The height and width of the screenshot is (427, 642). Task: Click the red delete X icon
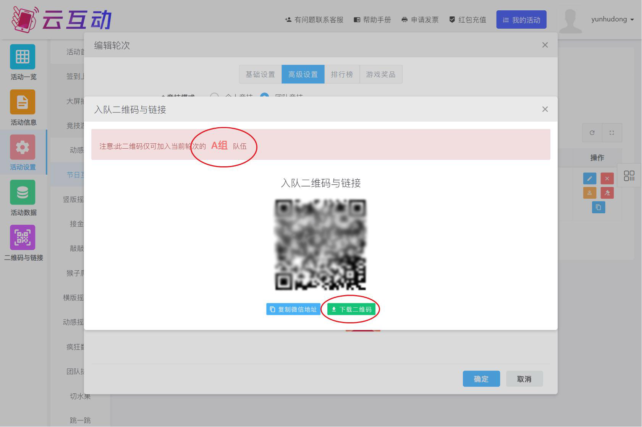click(607, 179)
